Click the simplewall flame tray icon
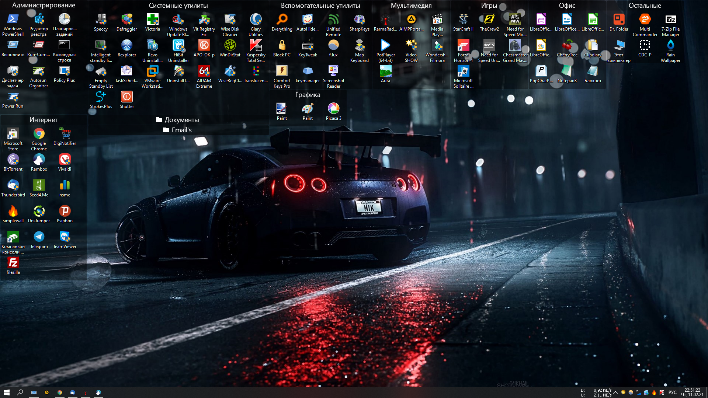This screenshot has height=398, width=708. pos(654,392)
